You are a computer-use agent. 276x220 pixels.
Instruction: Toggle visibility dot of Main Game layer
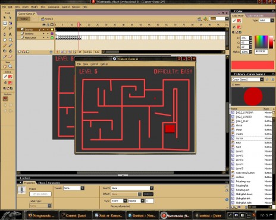coord(44,37)
